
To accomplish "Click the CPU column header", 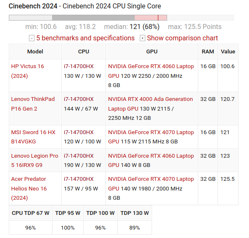I will [x=84, y=52].
